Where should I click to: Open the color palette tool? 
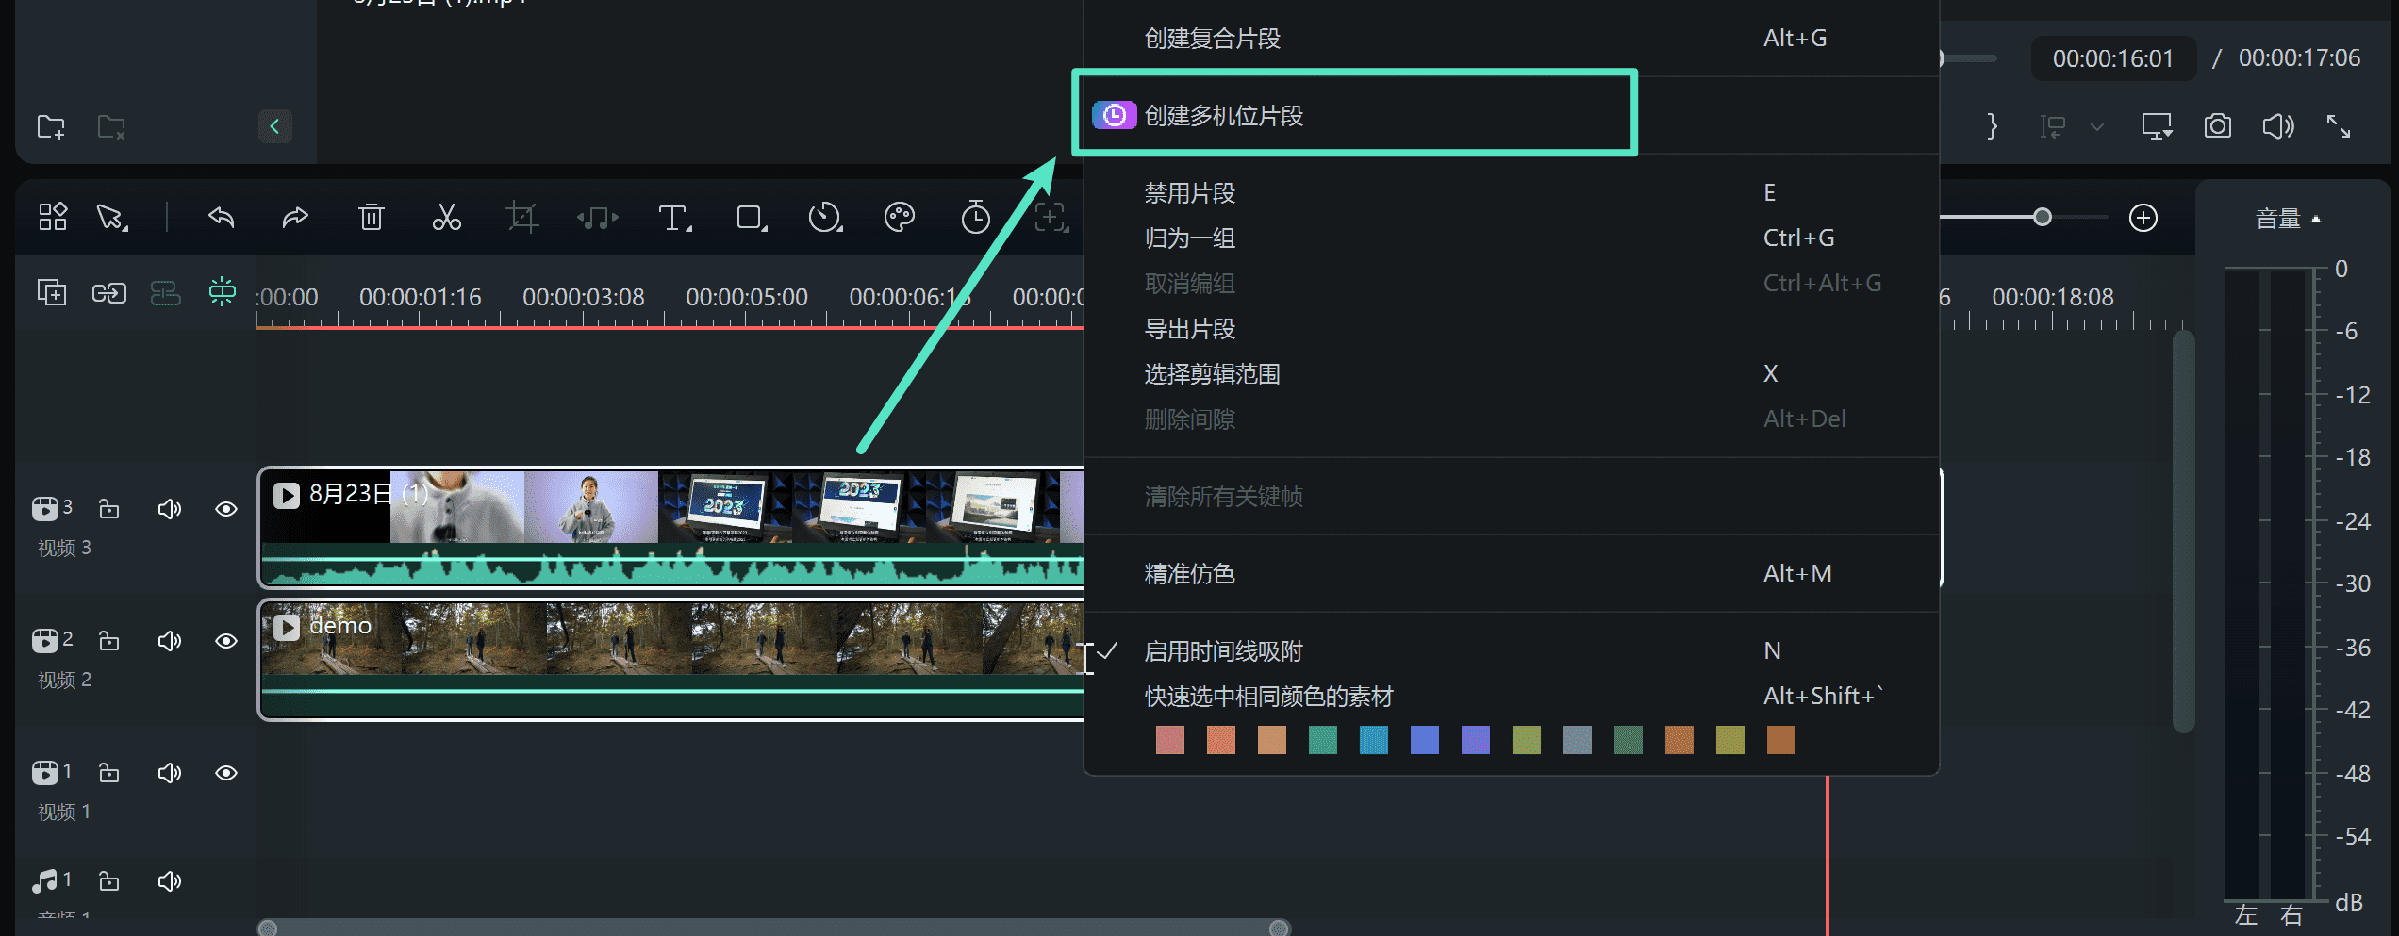coord(900,218)
